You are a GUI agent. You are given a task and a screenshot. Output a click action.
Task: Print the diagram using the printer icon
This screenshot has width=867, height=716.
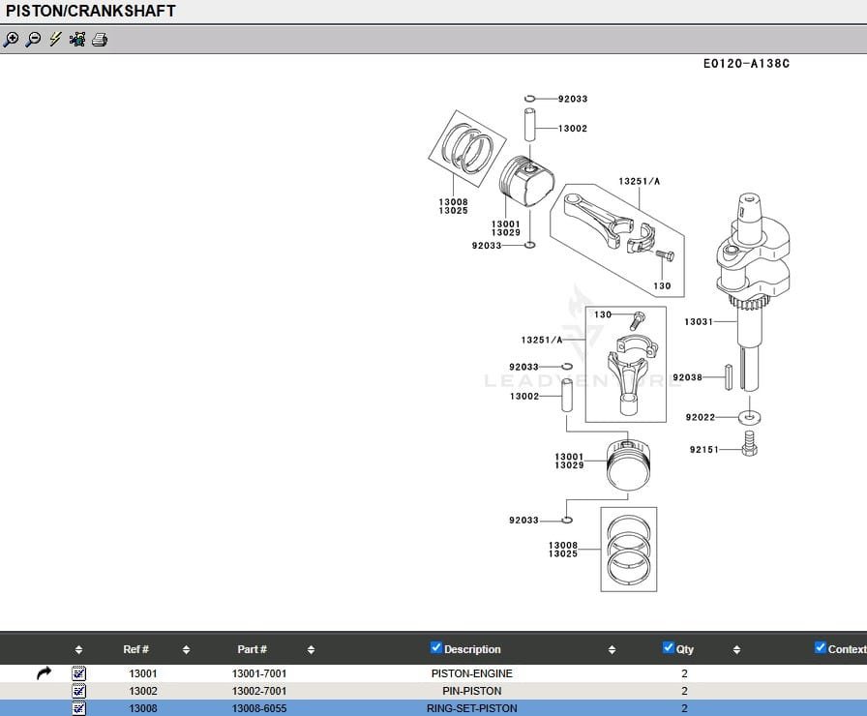(100, 40)
